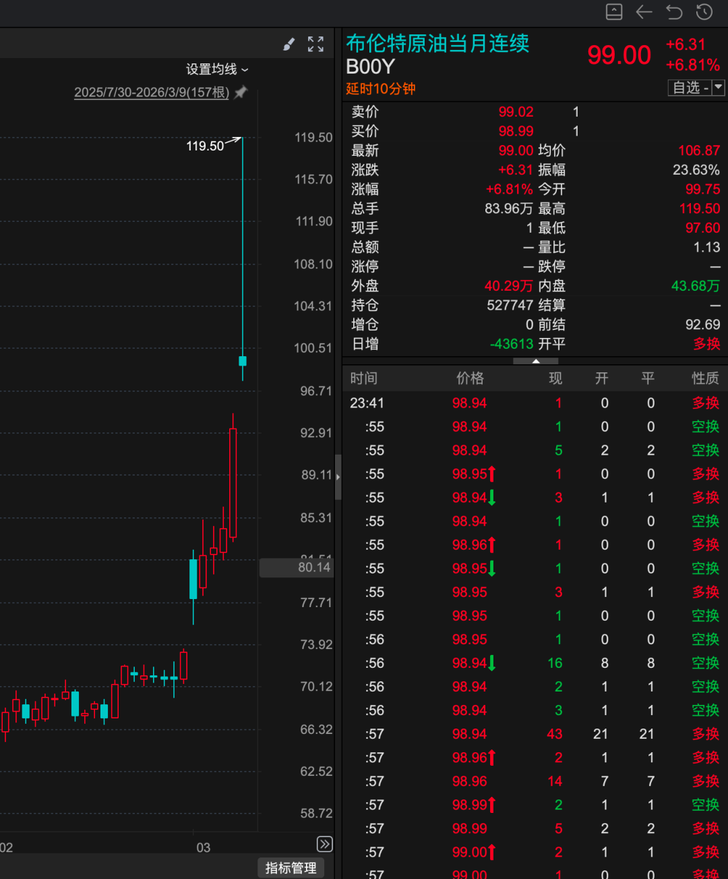The width and height of the screenshot is (728, 879).
Task: Click the 量比 1.13 value
Action: pos(706,248)
